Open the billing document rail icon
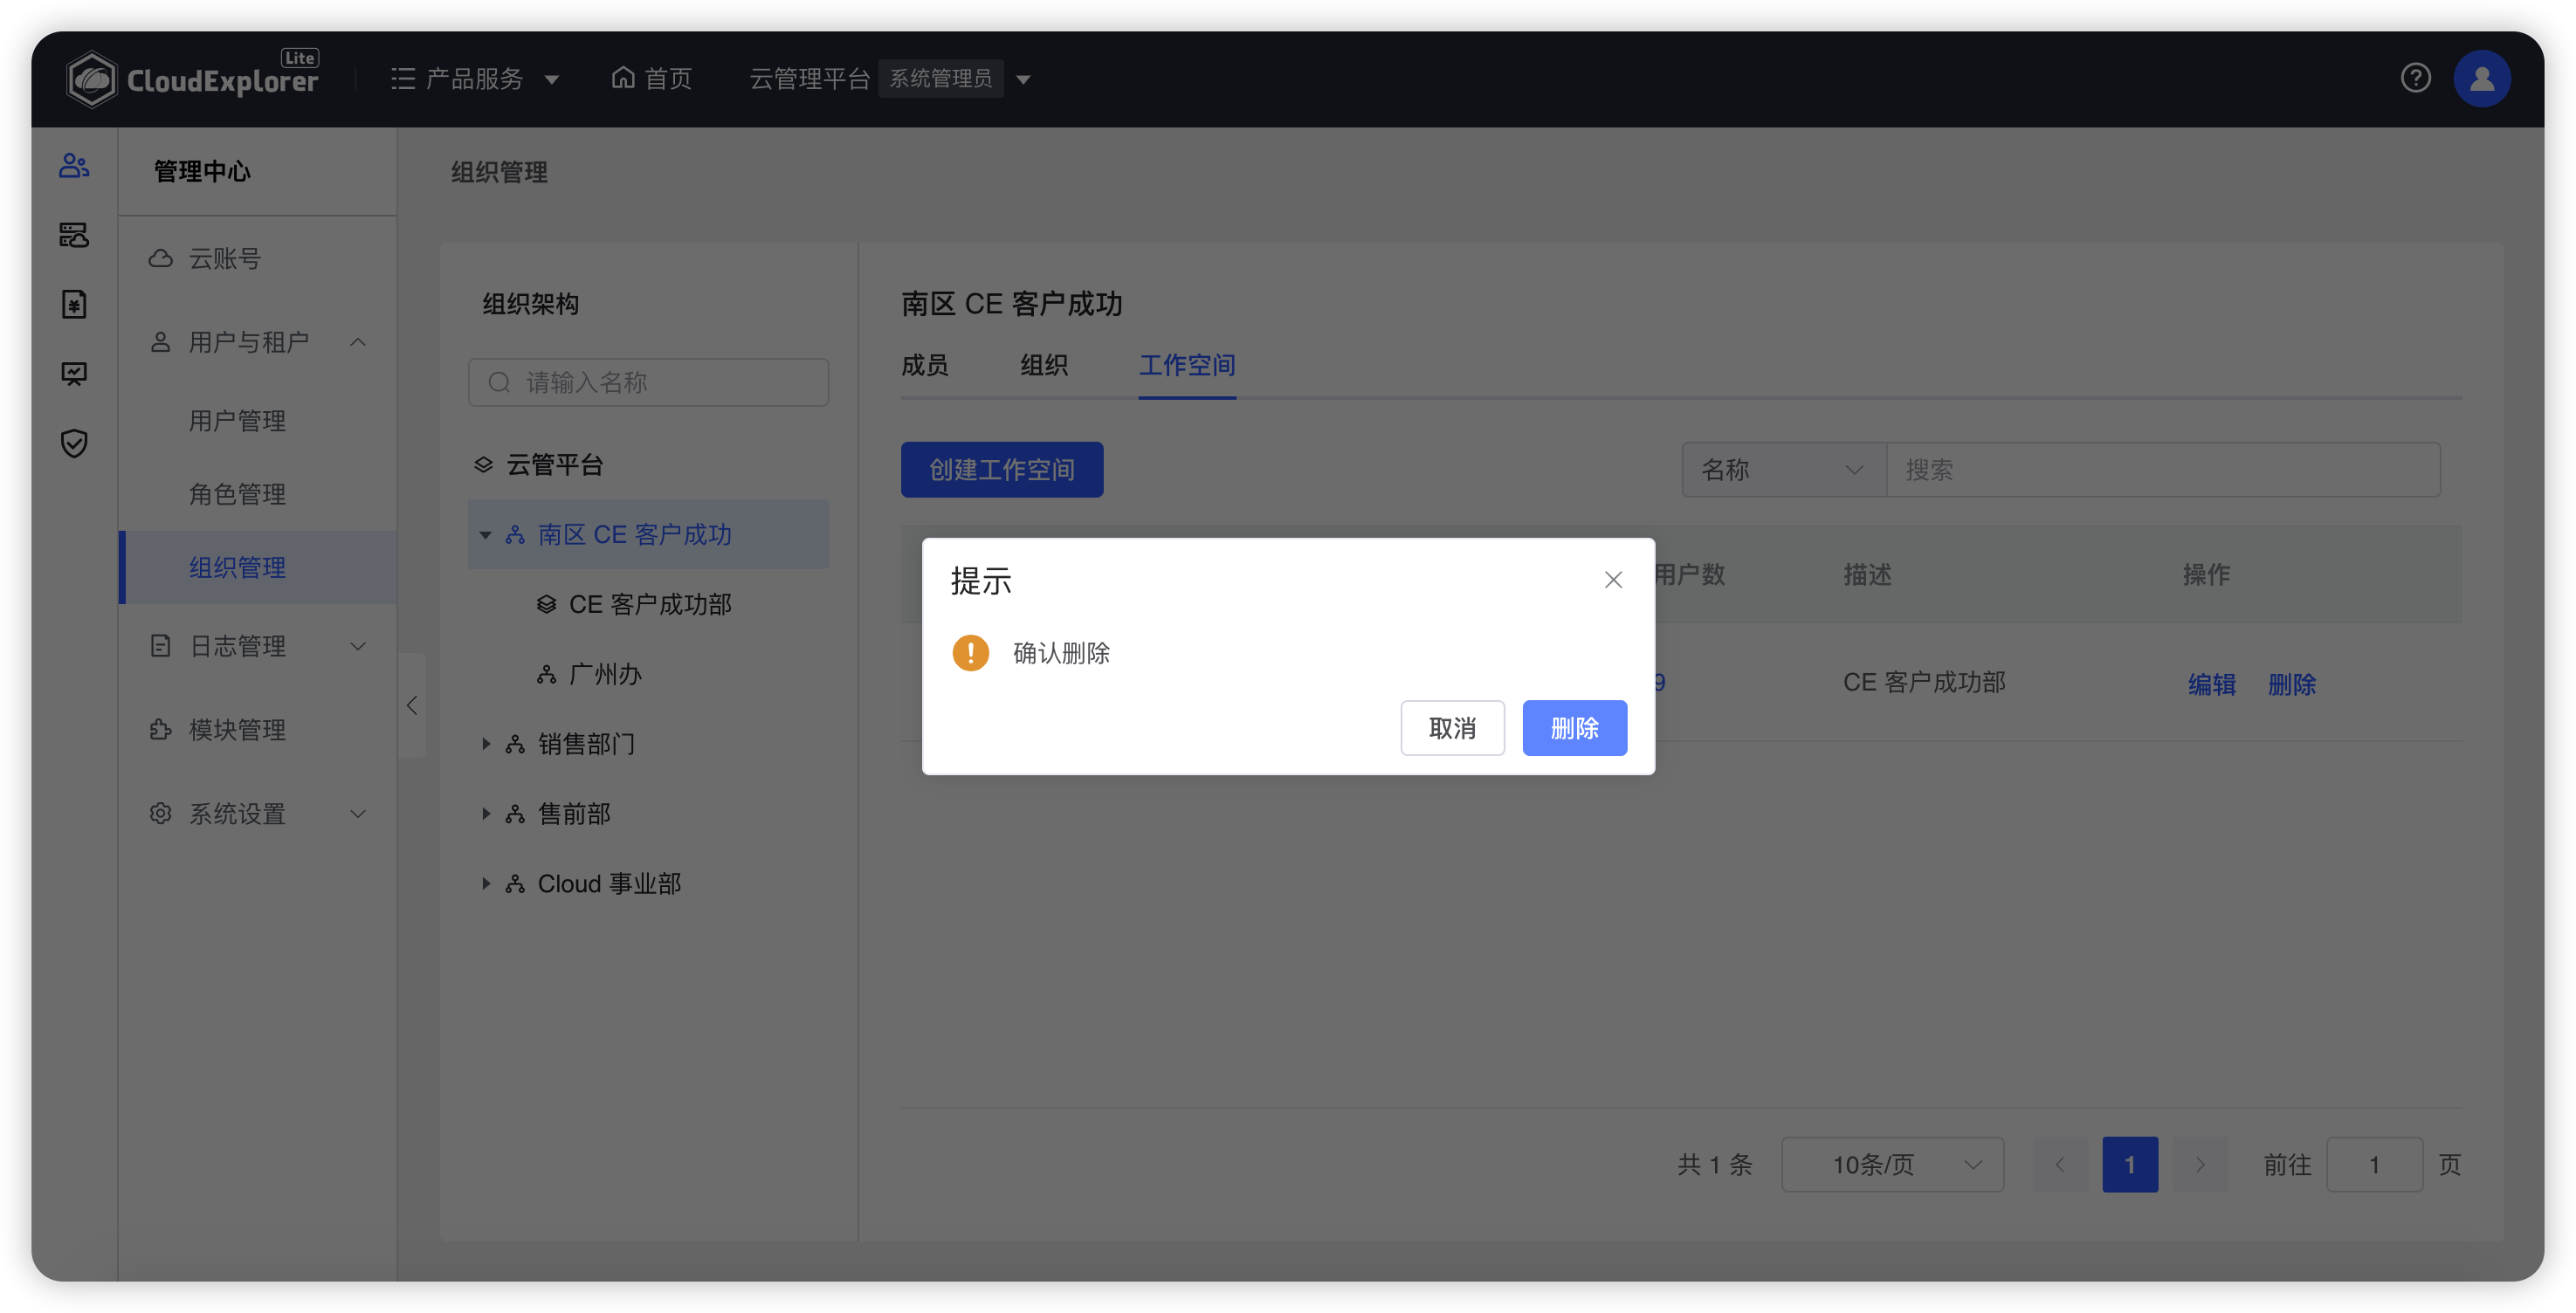Viewport: 2576px width, 1313px height. point(74,304)
